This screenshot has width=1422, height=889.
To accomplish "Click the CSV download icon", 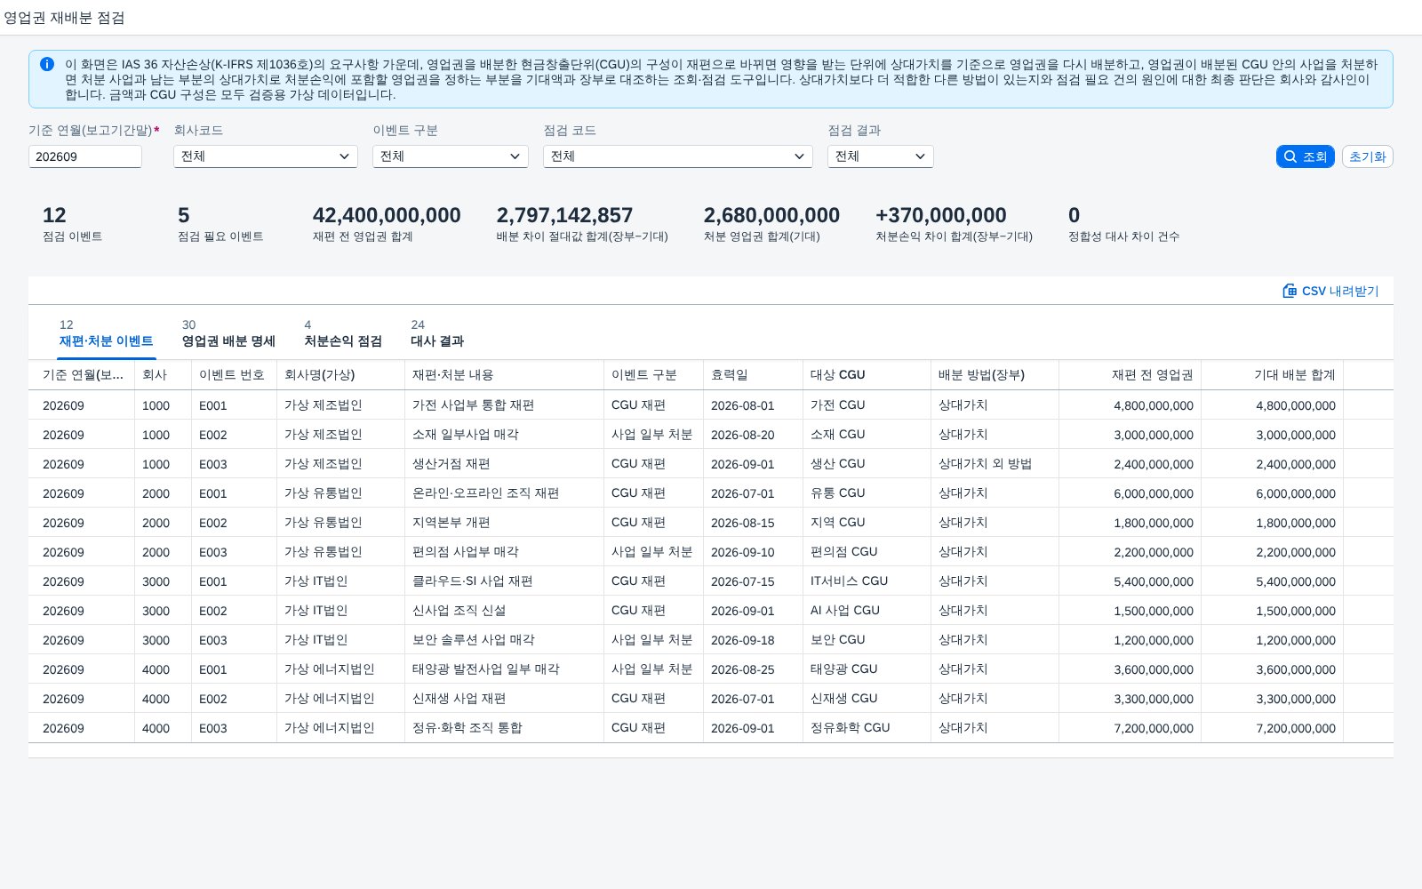I will coord(1290,291).
